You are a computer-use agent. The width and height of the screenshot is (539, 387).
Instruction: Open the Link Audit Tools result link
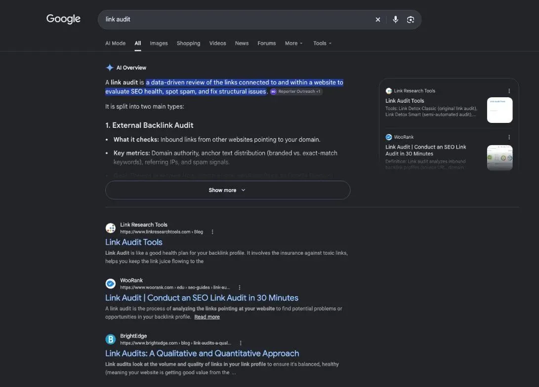[x=134, y=242]
